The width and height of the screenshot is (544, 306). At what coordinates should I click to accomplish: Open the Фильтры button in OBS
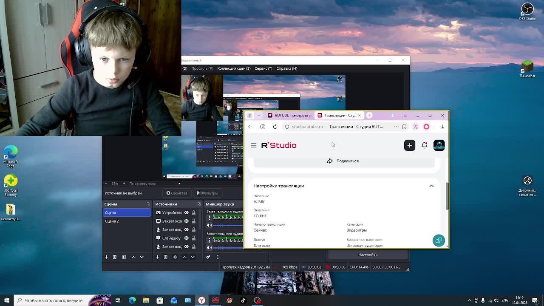pyautogui.click(x=208, y=193)
